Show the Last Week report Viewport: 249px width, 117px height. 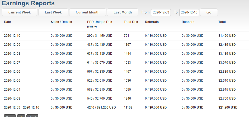[53, 12]
